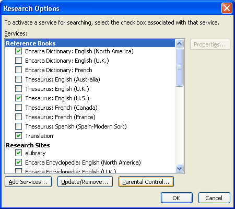Check the Thesaurus: English (U.K.) box
Image resolution: width=235 pixels, height=209 pixels.
(x=18, y=89)
